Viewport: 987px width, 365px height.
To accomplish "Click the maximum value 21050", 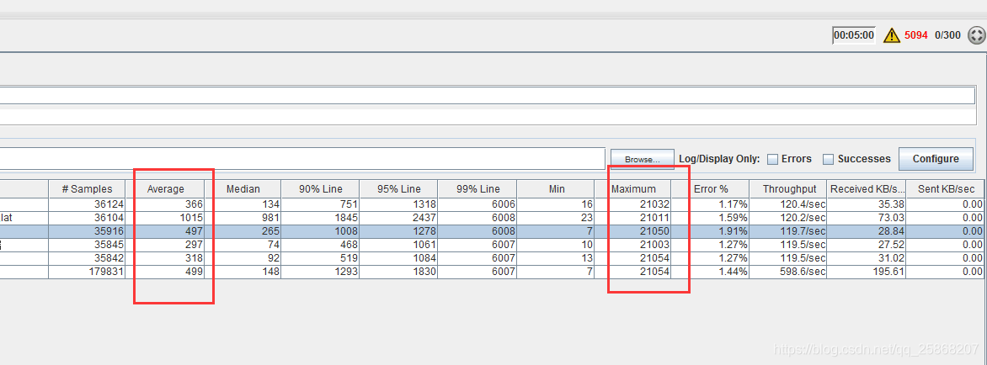I will (x=633, y=231).
